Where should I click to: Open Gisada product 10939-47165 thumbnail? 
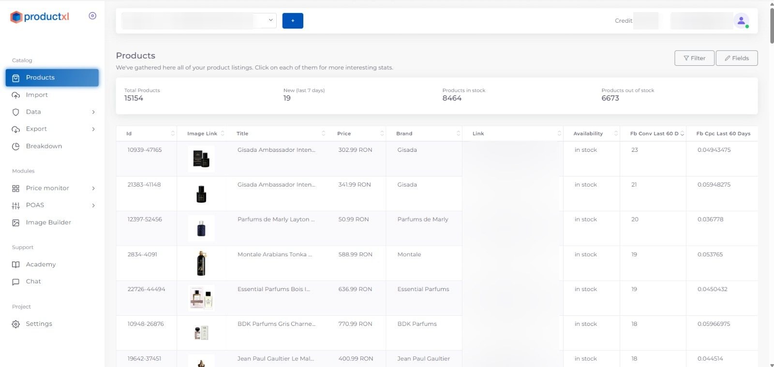[x=201, y=159]
